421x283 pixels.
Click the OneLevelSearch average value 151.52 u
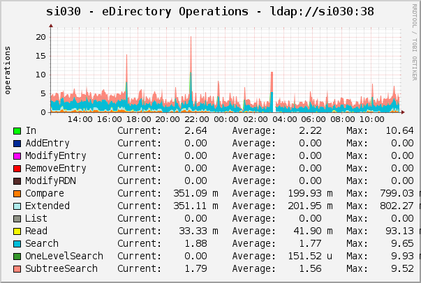(x=311, y=256)
